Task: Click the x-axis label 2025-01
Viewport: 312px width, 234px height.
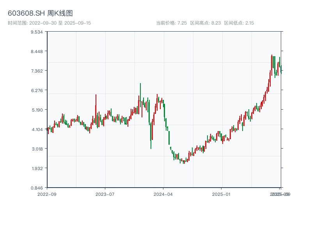Action: tap(221, 194)
